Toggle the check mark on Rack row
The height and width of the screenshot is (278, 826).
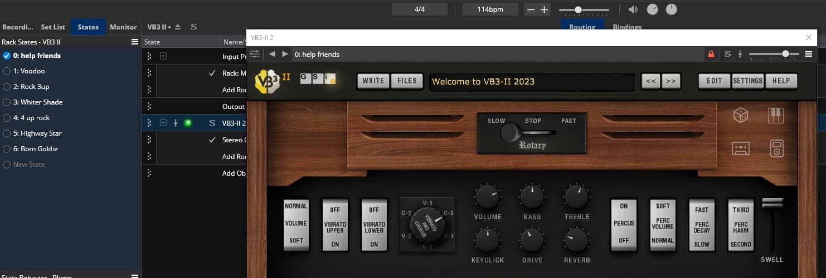click(x=212, y=73)
